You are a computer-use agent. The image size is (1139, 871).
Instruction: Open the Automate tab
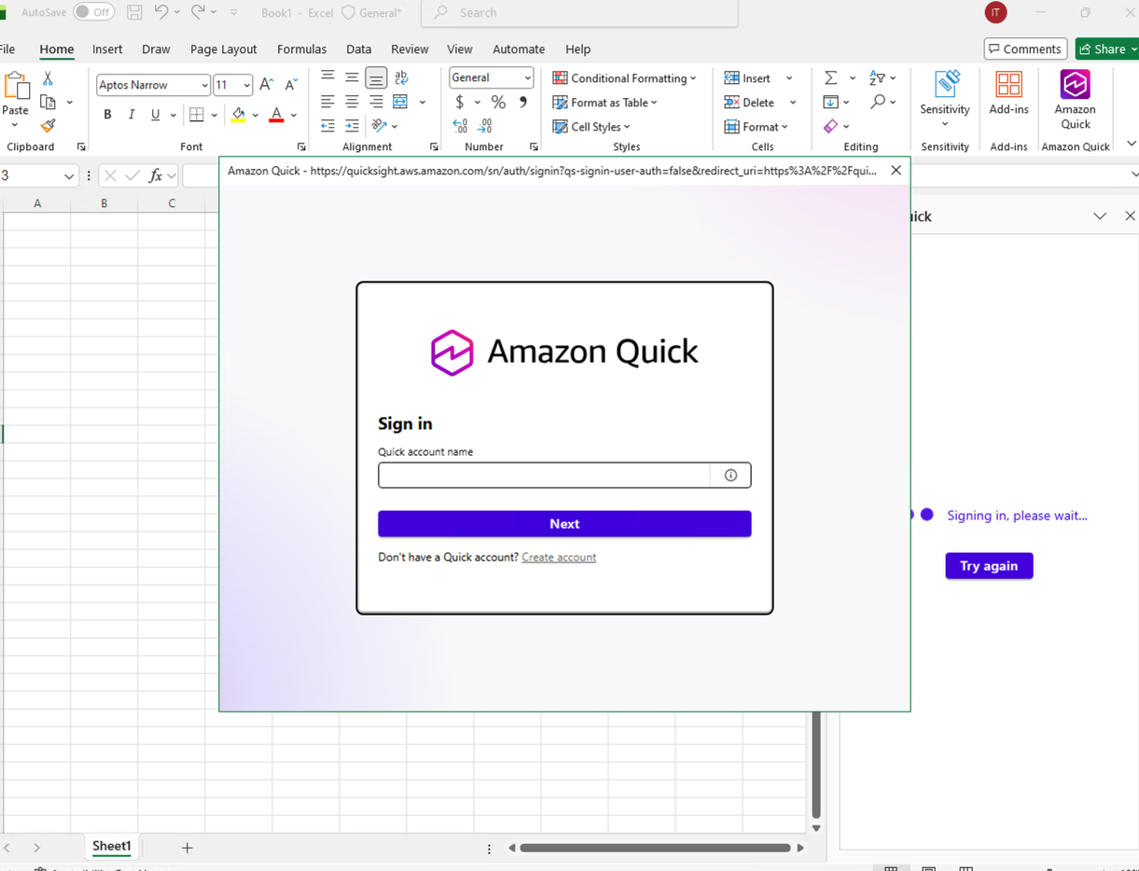[519, 49]
